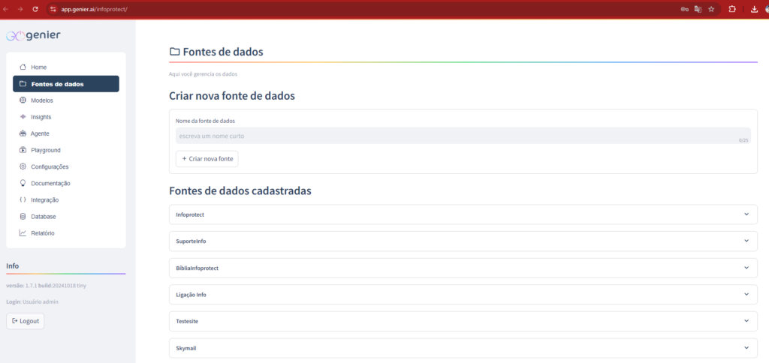The image size is (769, 363).
Task: Bookmark this page with star icon
Action: tap(711, 9)
